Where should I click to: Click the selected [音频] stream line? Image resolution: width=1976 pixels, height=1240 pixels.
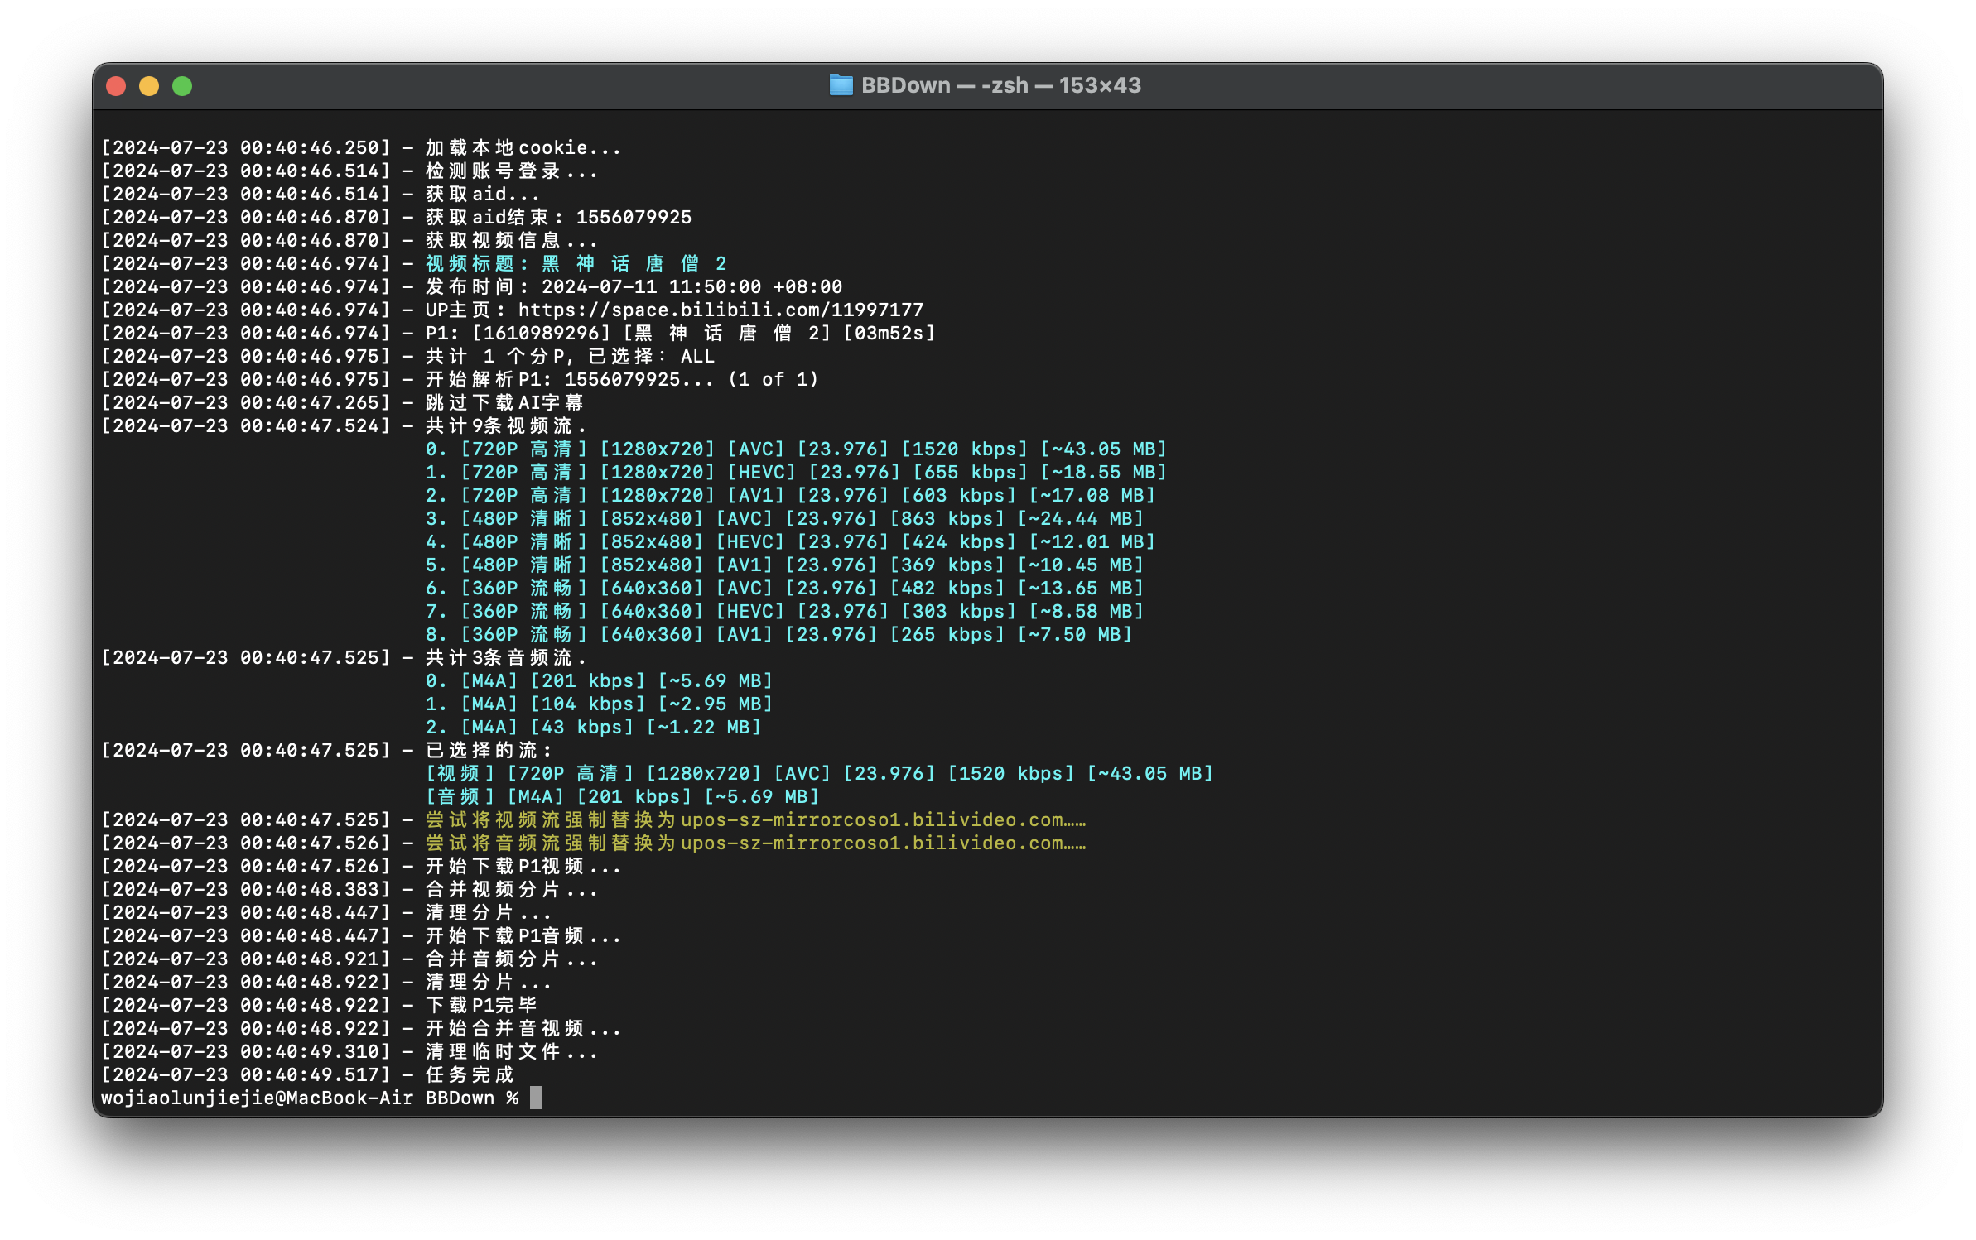pyautogui.click(x=622, y=796)
